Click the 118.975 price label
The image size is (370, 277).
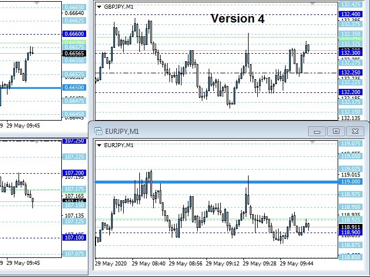pos(351,194)
